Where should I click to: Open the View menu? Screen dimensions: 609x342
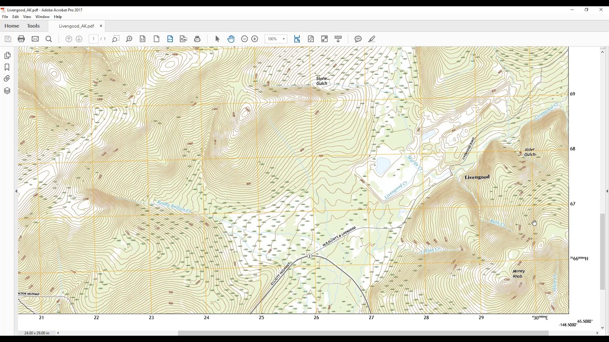coord(27,17)
